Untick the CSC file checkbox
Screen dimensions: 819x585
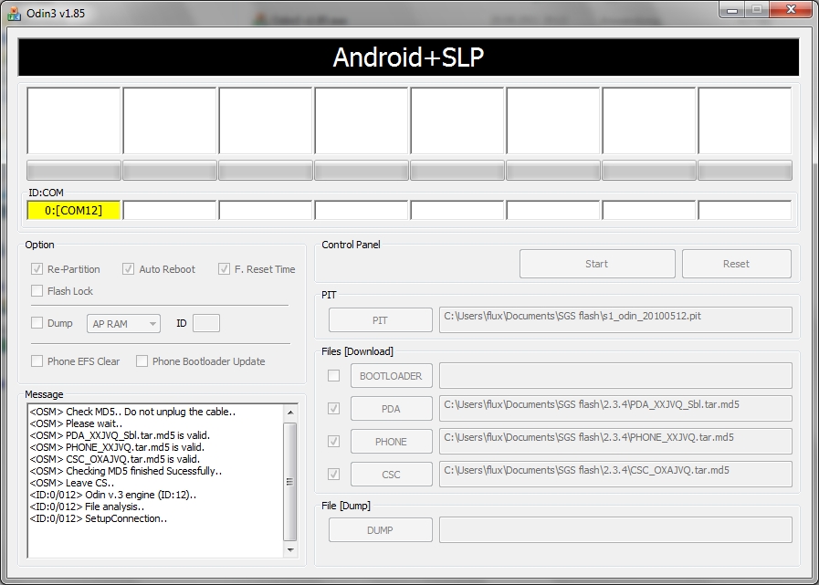coord(333,475)
